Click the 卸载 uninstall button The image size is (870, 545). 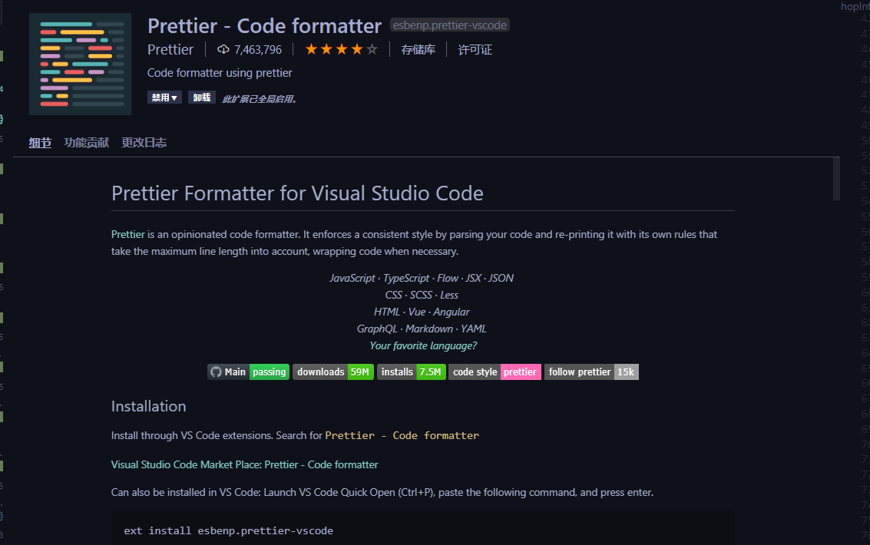coord(201,97)
